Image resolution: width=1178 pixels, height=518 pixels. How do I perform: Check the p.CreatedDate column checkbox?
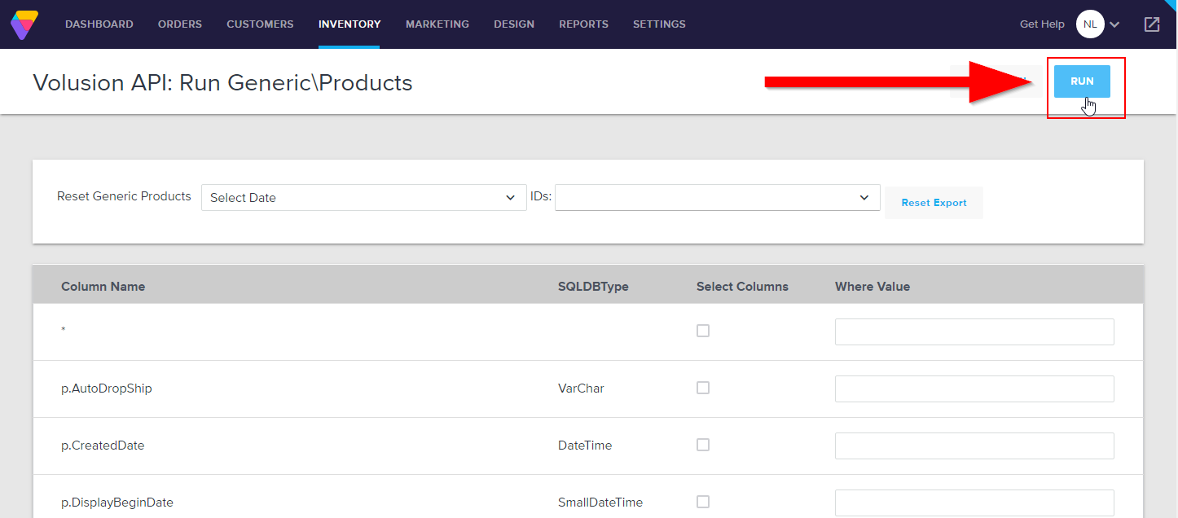(x=703, y=445)
